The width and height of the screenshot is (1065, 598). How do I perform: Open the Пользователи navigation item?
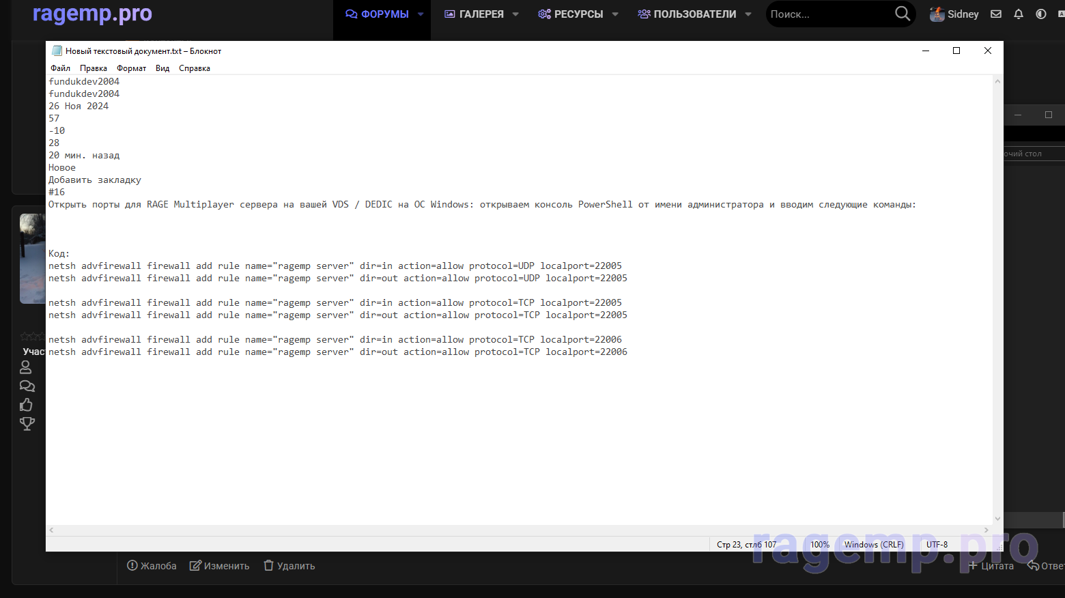click(687, 14)
